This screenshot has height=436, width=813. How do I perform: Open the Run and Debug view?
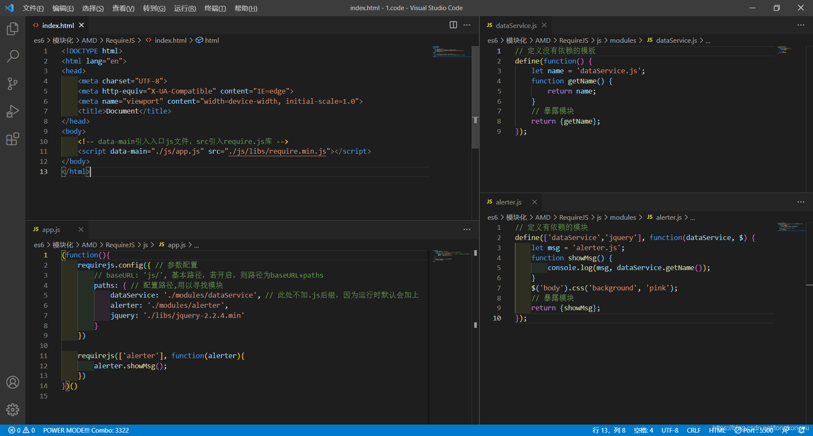(13, 111)
